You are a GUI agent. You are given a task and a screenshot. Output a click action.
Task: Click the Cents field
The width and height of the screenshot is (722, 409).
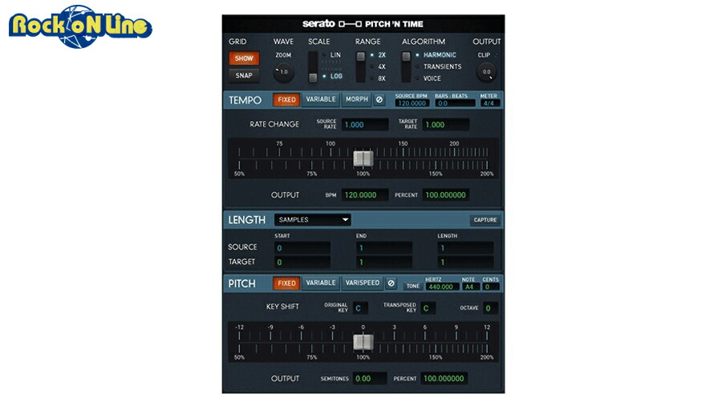tap(490, 287)
